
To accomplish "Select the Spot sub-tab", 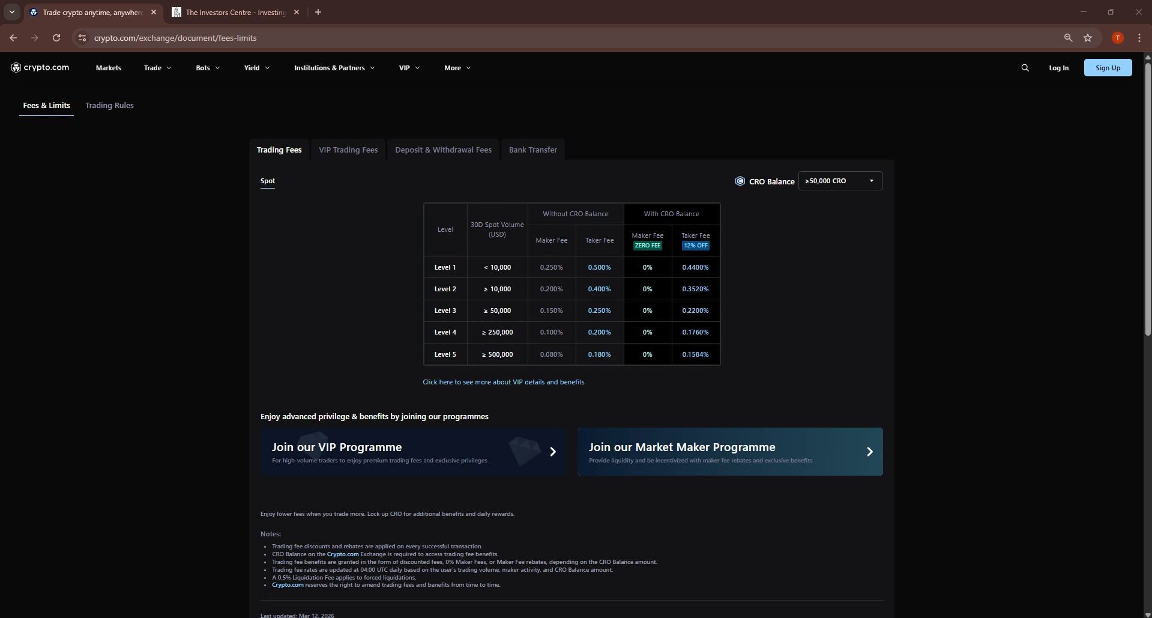I will [268, 181].
